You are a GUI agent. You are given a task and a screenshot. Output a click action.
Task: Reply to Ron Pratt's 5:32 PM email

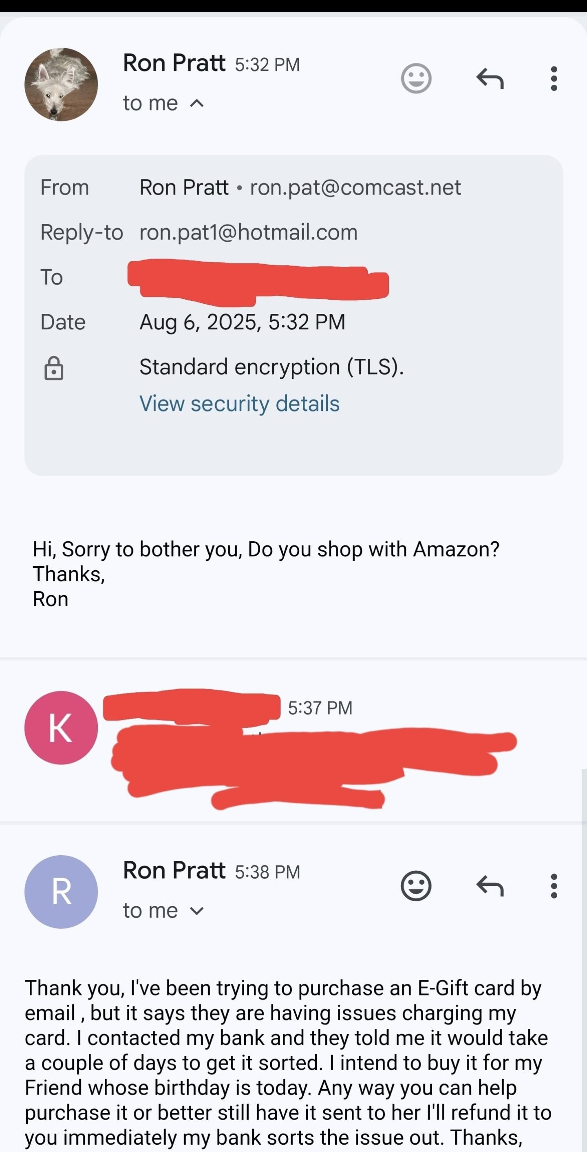[x=490, y=79]
